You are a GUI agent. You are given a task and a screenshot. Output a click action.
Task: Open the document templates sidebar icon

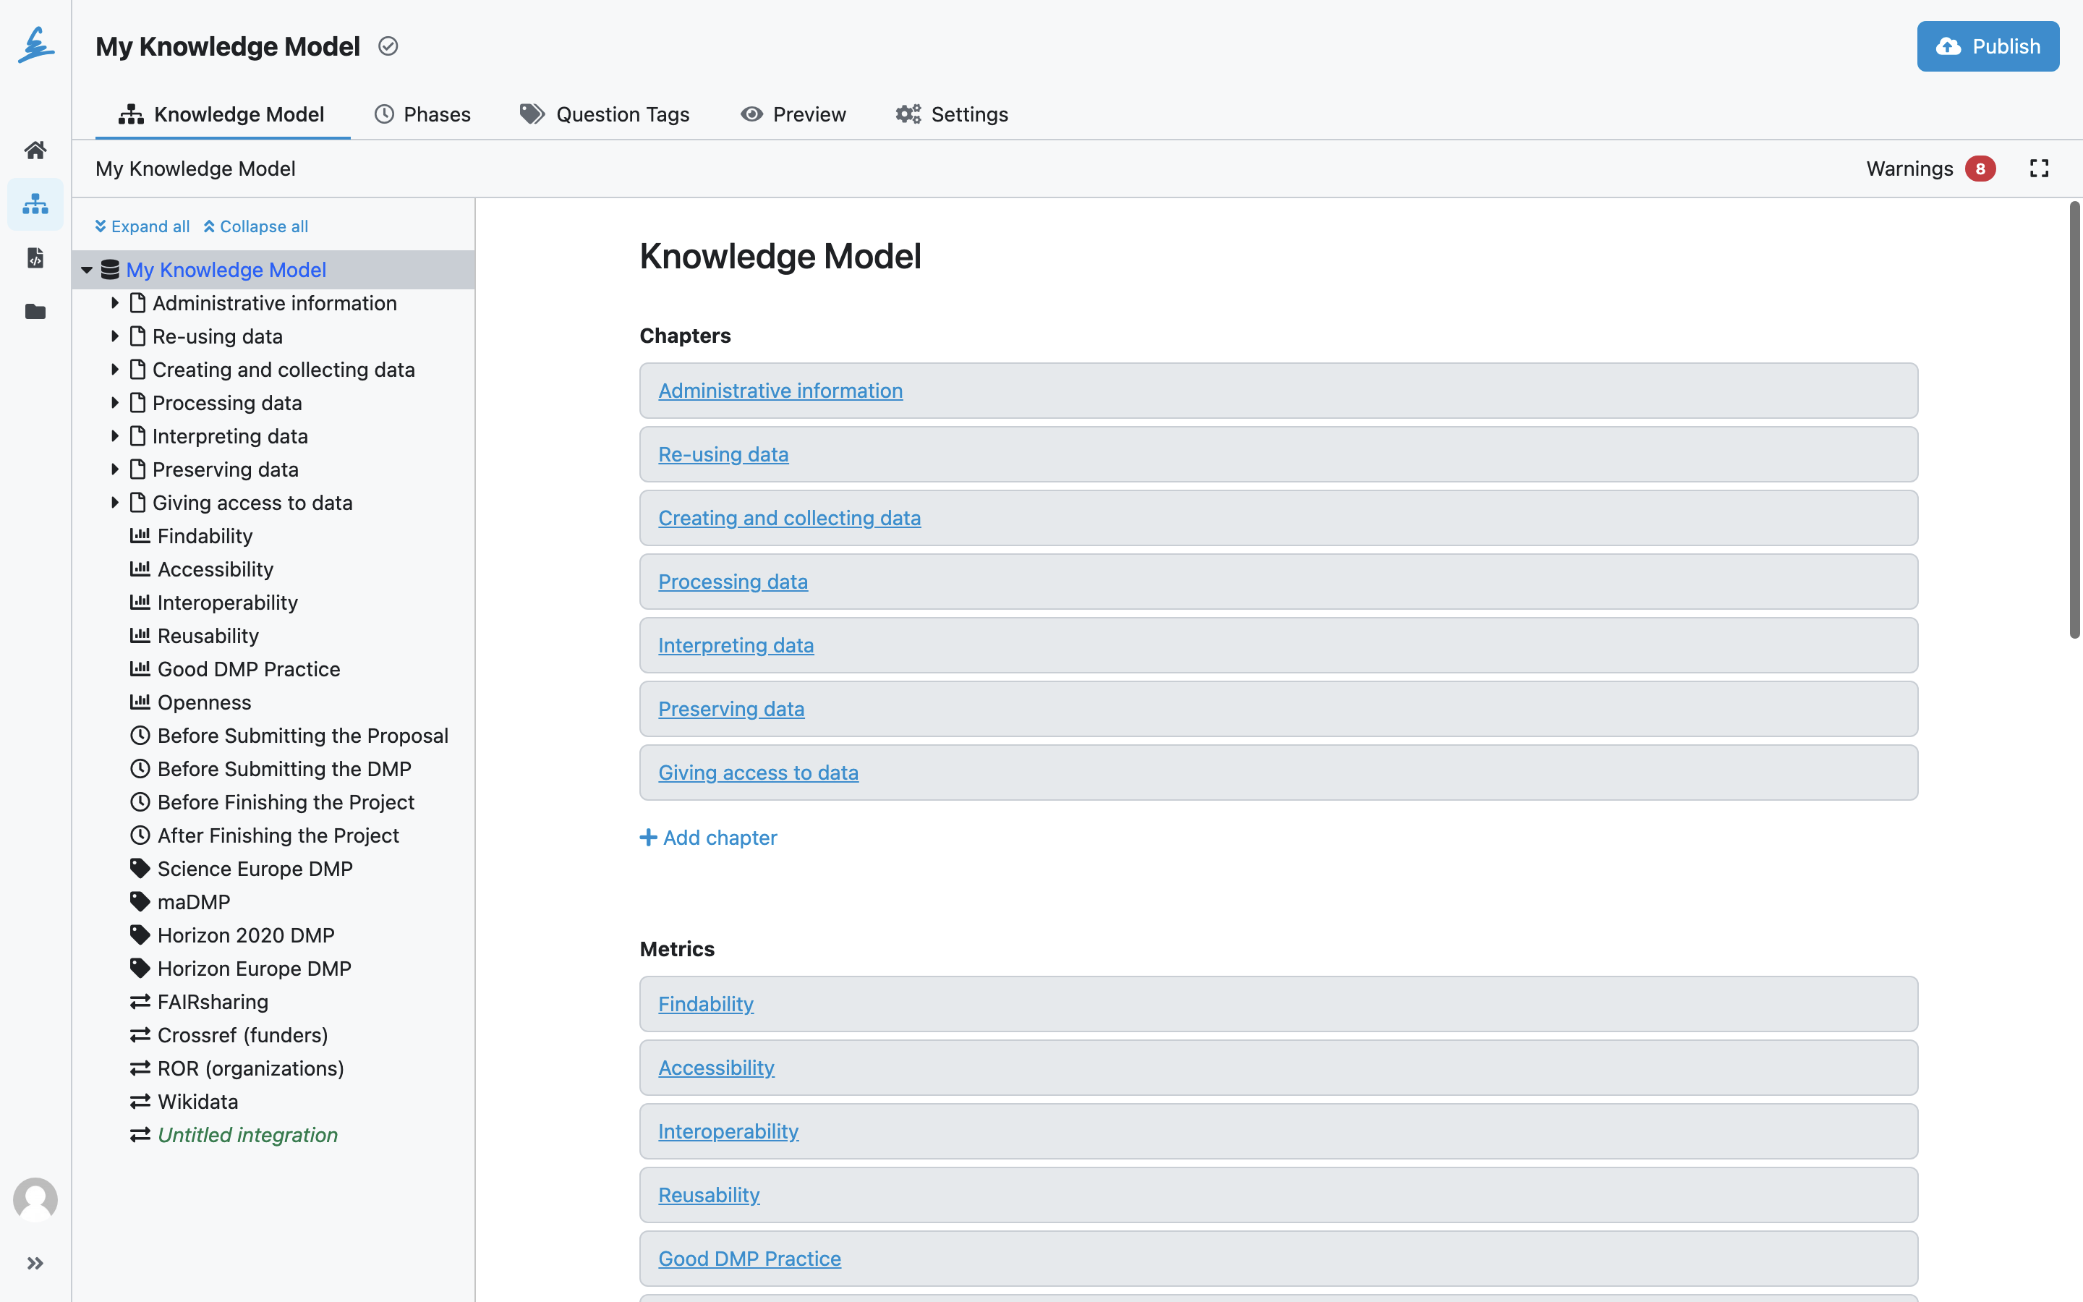coord(35,258)
